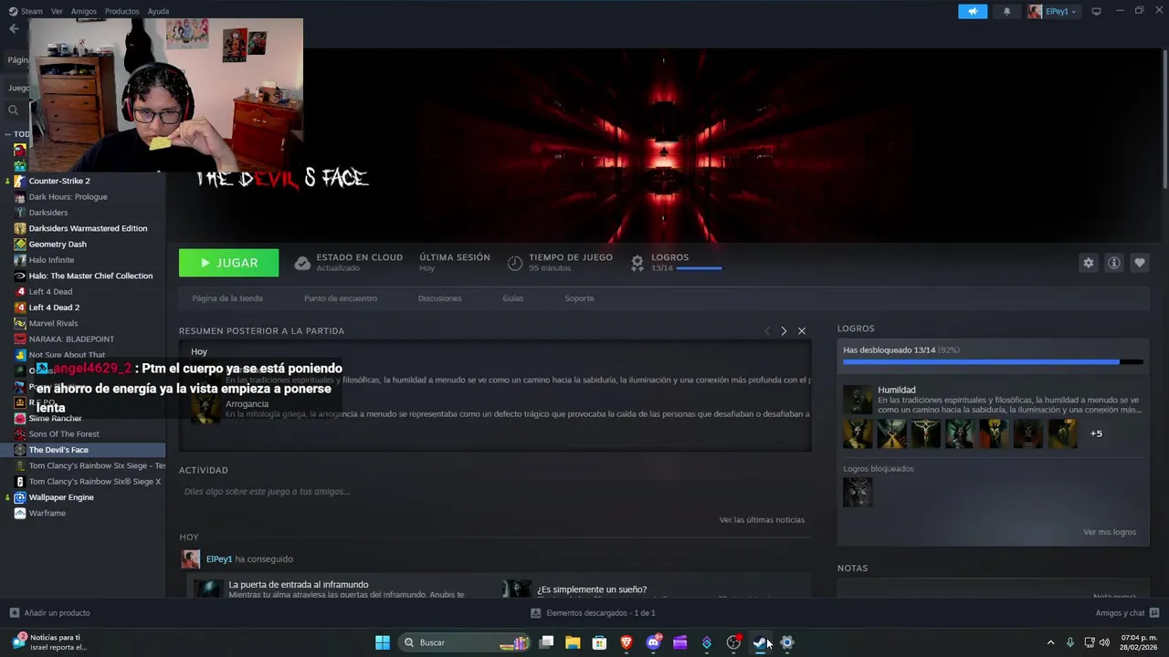Open the Amigos menu

tap(83, 11)
